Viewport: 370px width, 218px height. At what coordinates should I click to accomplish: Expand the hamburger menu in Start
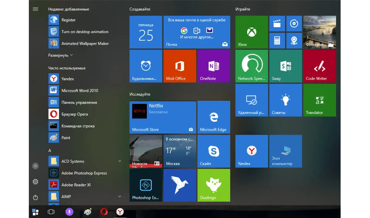pos(35,9)
